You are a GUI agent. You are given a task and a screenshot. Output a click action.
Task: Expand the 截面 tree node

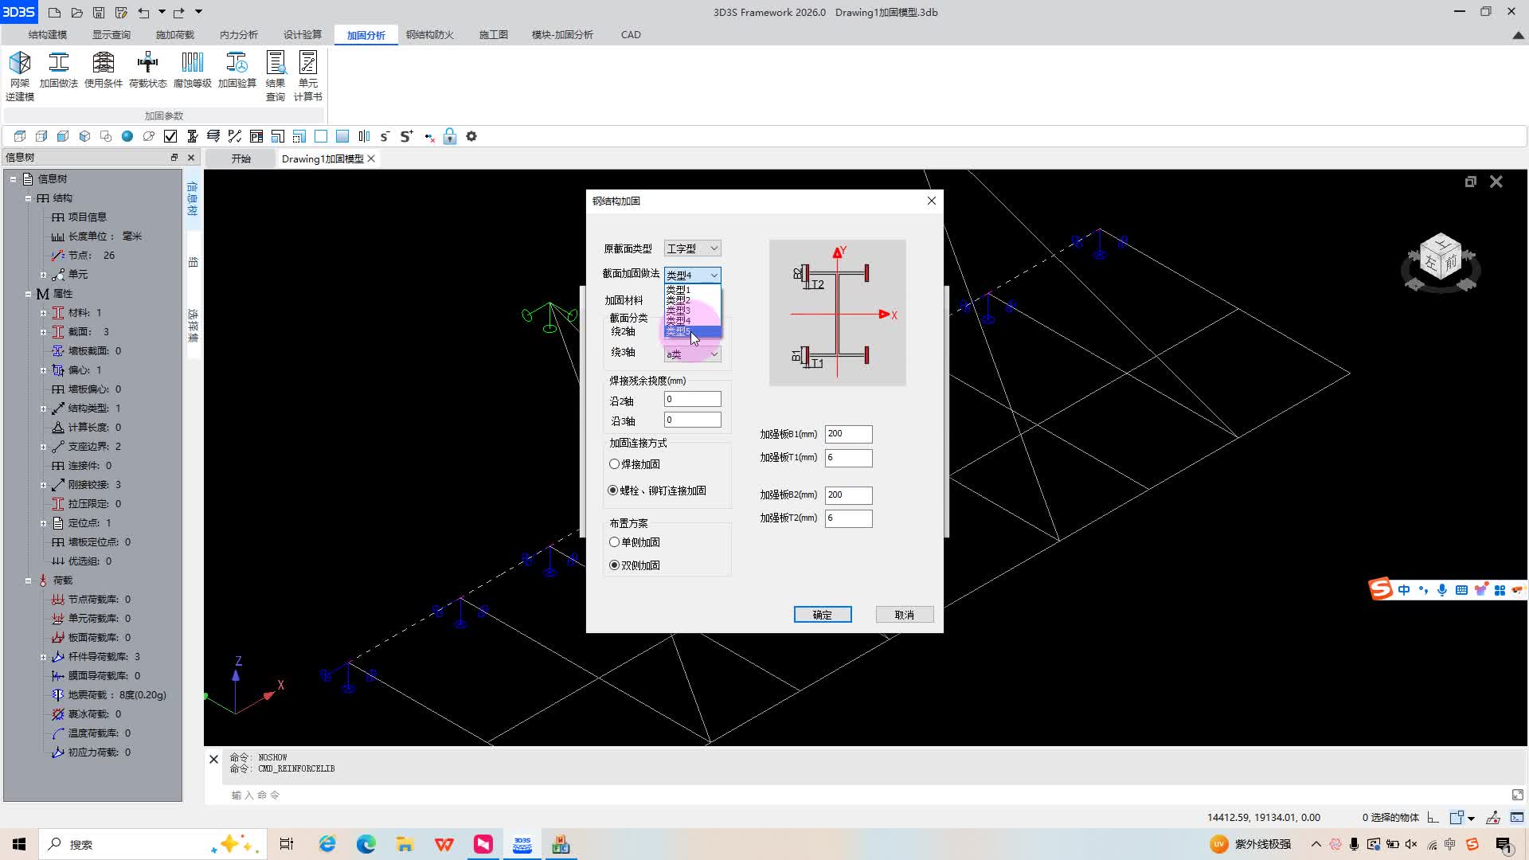click(x=43, y=332)
